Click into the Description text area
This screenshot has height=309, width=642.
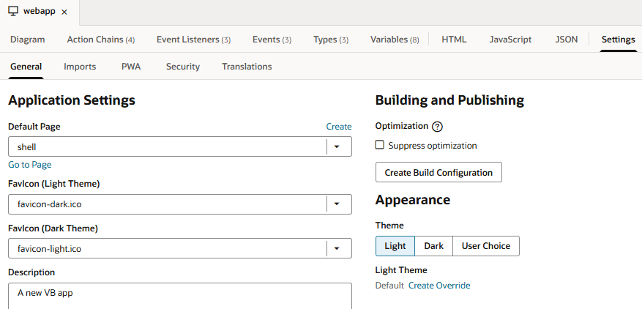179,297
